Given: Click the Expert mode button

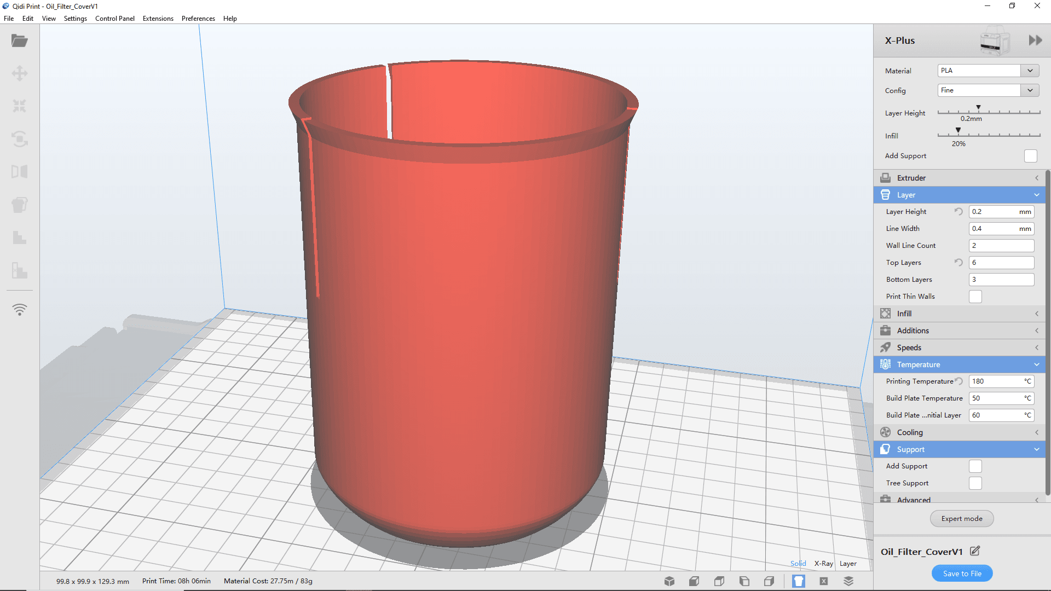Looking at the screenshot, I should 962,519.
